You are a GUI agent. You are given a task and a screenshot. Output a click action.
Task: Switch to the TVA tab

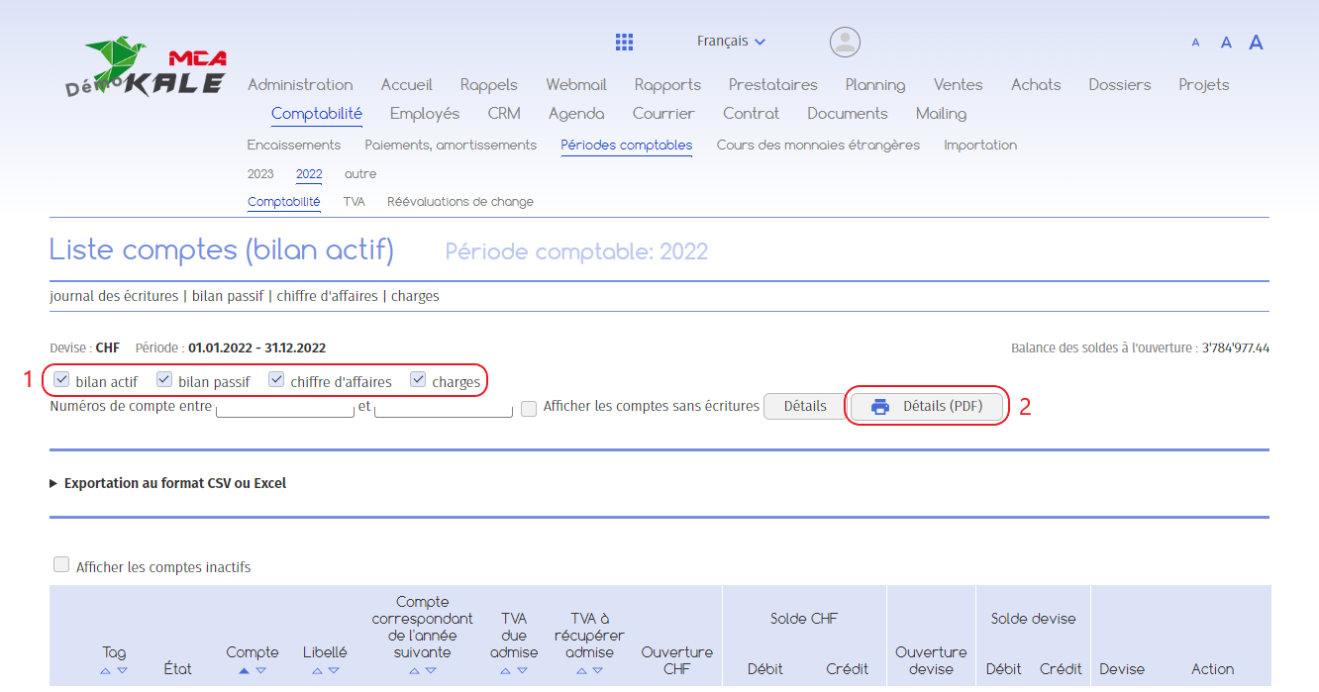point(354,202)
